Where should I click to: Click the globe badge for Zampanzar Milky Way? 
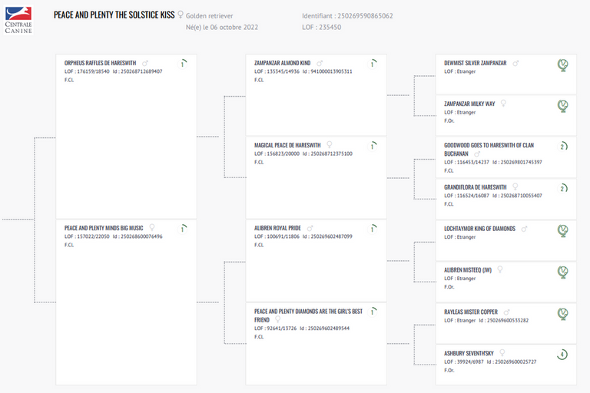[x=562, y=106]
